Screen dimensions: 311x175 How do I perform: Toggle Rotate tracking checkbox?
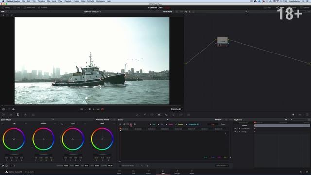tap(176, 124)
